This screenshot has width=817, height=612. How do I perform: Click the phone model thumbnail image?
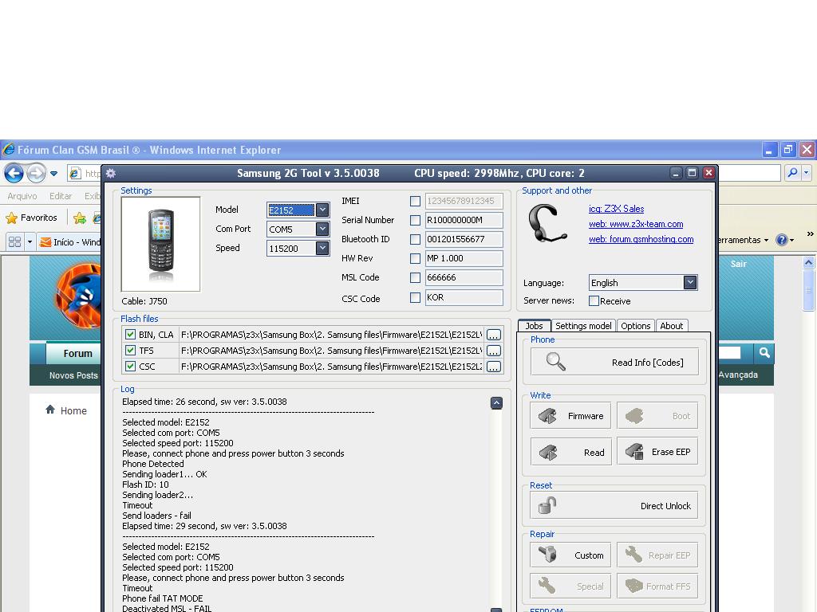[x=160, y=244]
